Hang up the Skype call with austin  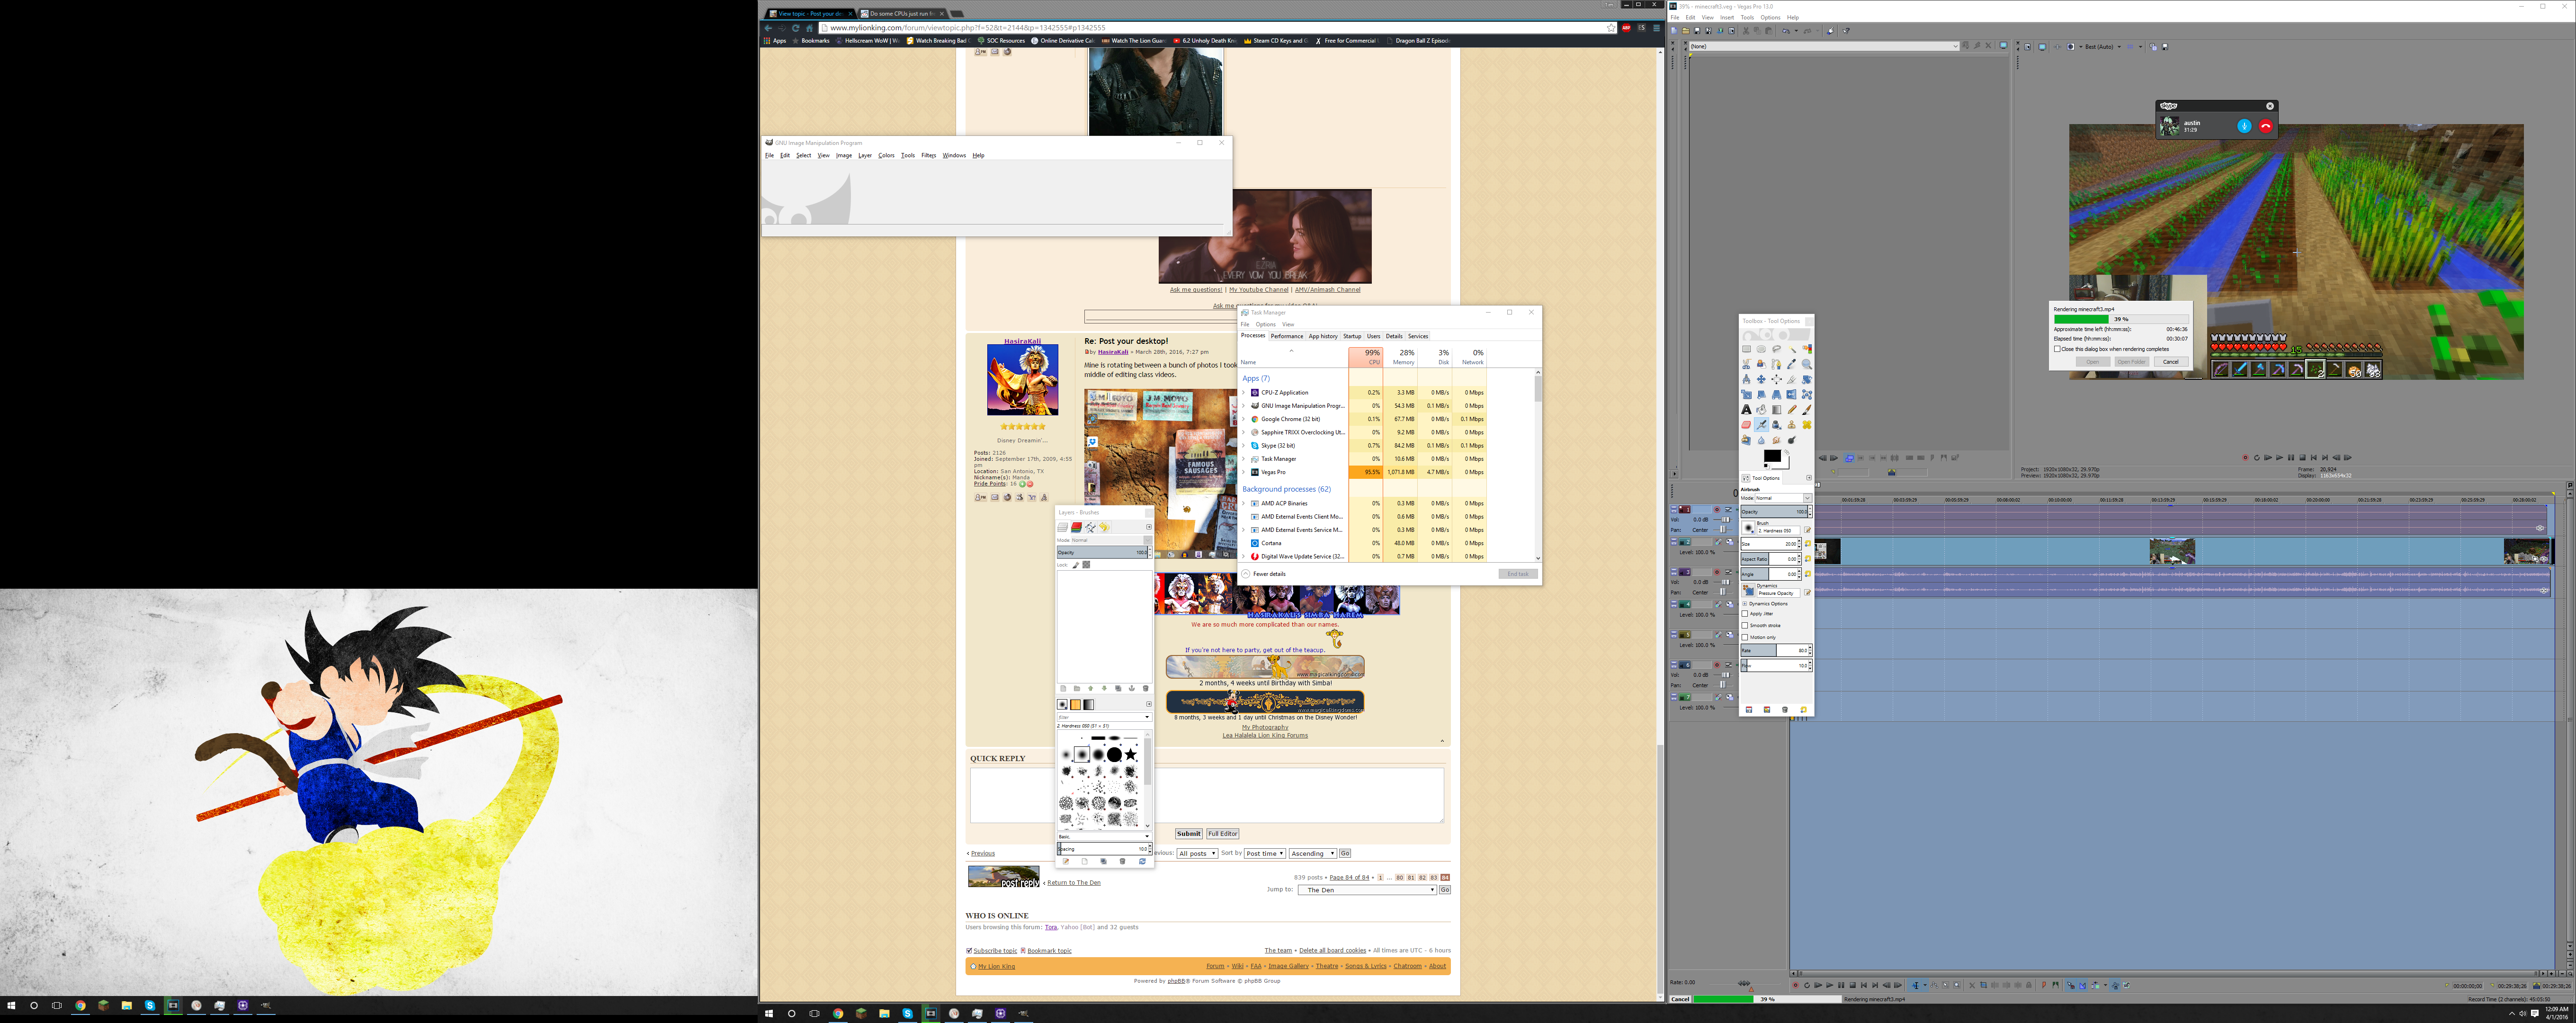click(x=2266, y=126)
